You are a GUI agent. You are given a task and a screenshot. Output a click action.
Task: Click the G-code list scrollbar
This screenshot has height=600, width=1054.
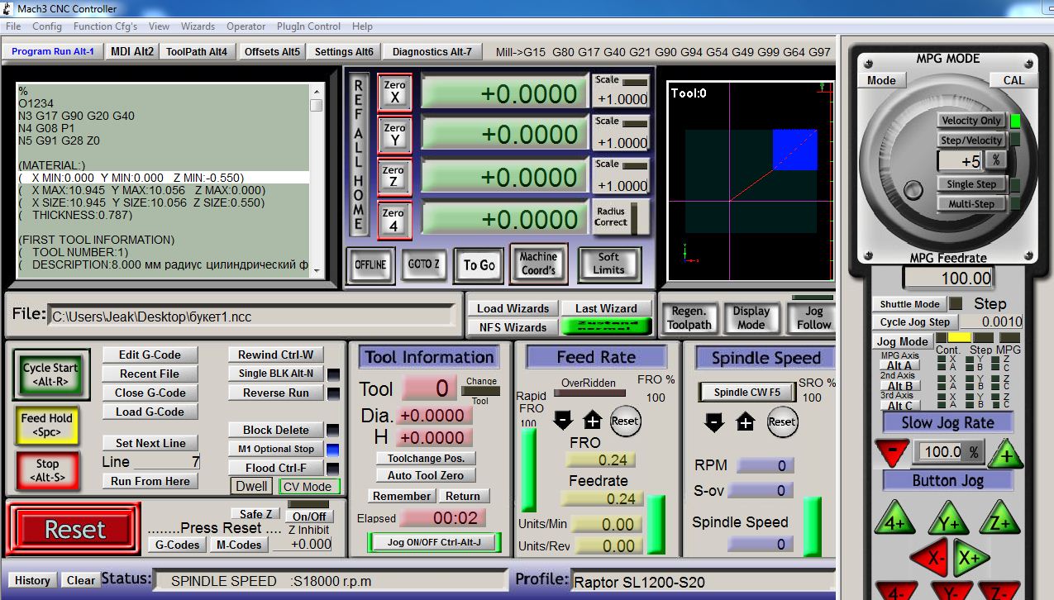point(316,179)
